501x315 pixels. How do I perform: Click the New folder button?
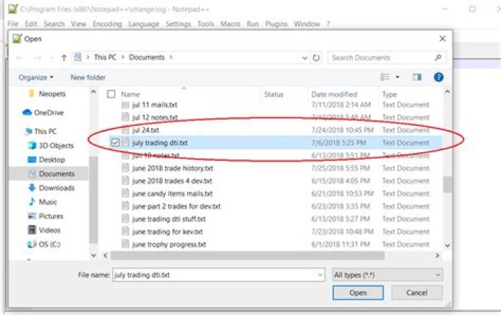[88, 78]
